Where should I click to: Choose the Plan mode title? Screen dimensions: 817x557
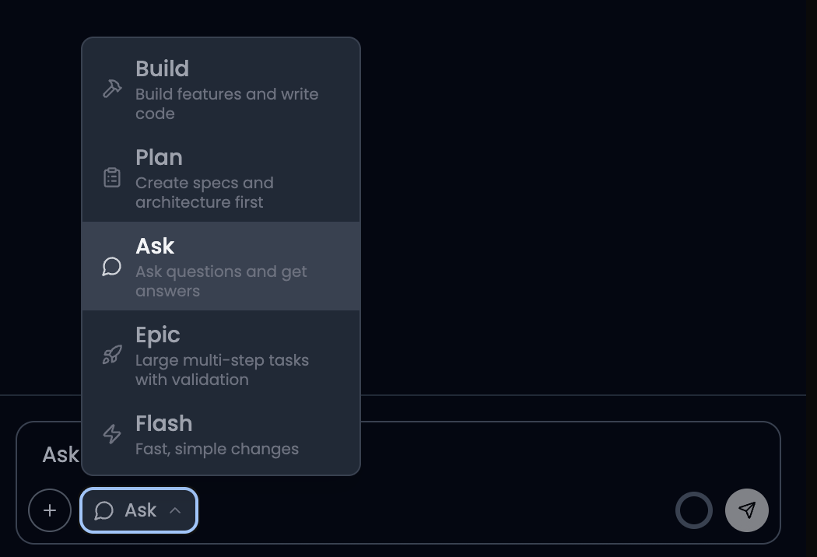click(x=159, y=157)
